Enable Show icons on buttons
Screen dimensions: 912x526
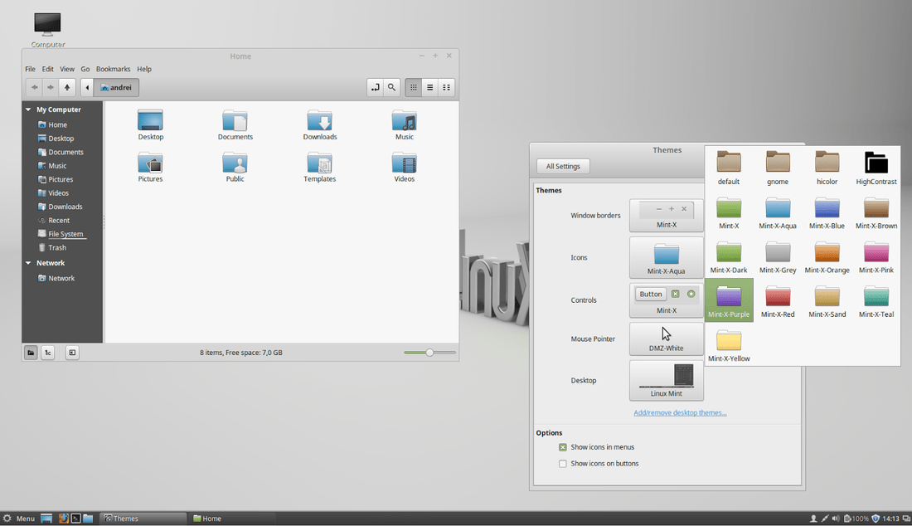coord(562,463)
